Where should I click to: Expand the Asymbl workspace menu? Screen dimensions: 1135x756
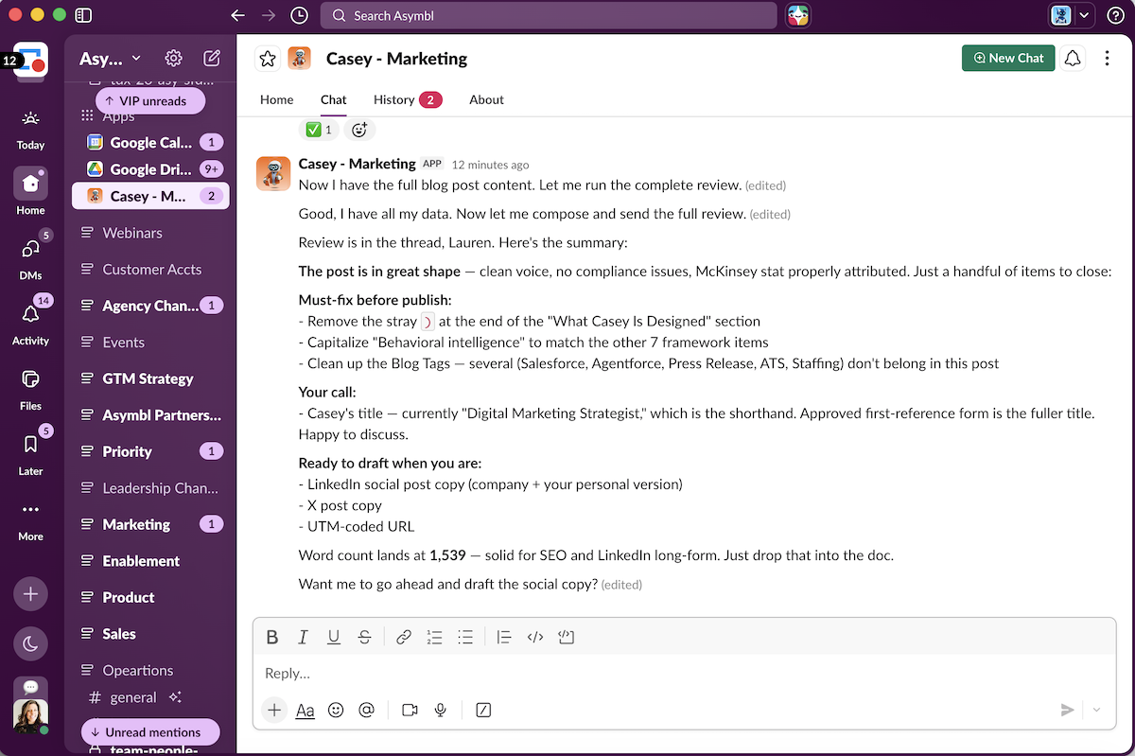click(x=110, y=59)
